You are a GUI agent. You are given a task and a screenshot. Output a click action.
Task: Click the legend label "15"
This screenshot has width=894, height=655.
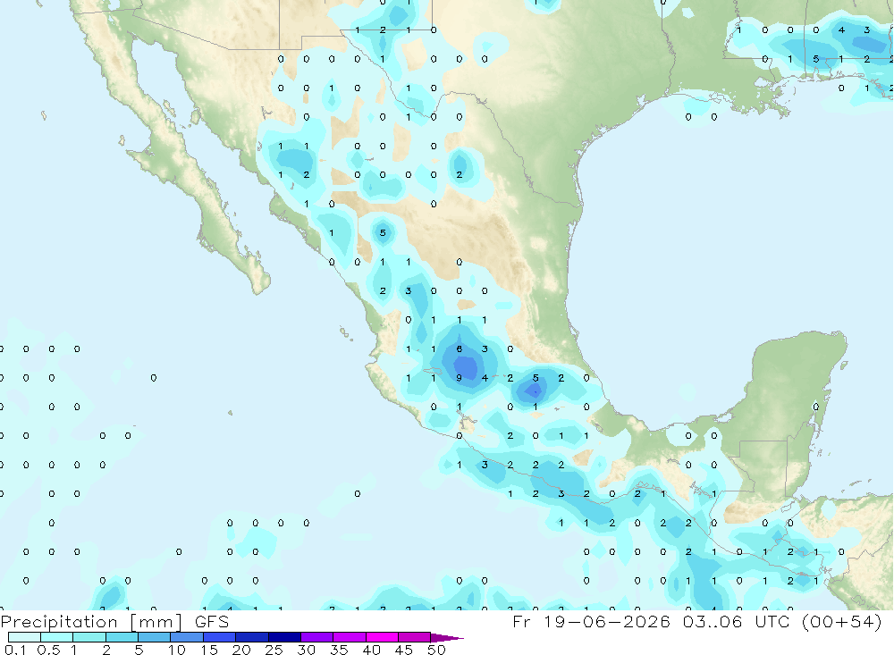click(x=209, y=650)
